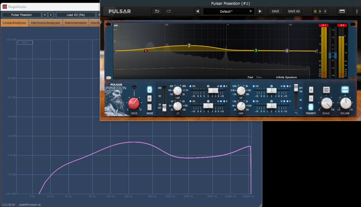Click the redo arrow in Pulsar toolbar
The image size is (361, 207).
pos(169,11)
